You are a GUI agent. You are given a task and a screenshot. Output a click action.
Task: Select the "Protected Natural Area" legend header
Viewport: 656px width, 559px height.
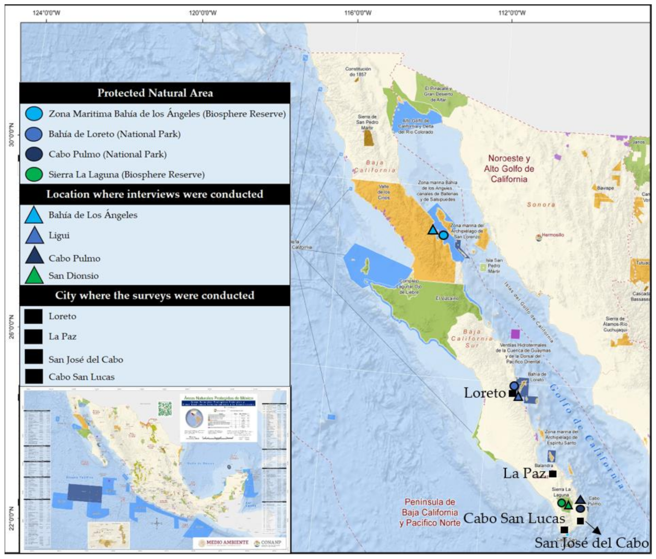155,93
